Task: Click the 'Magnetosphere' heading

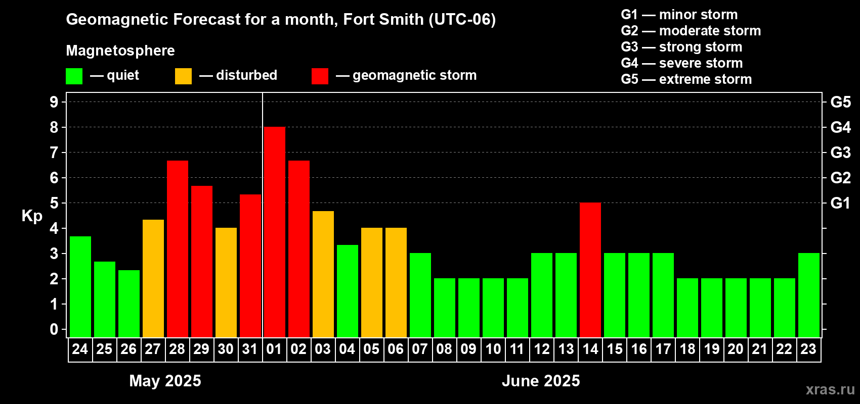Action: tap(120, 51)
